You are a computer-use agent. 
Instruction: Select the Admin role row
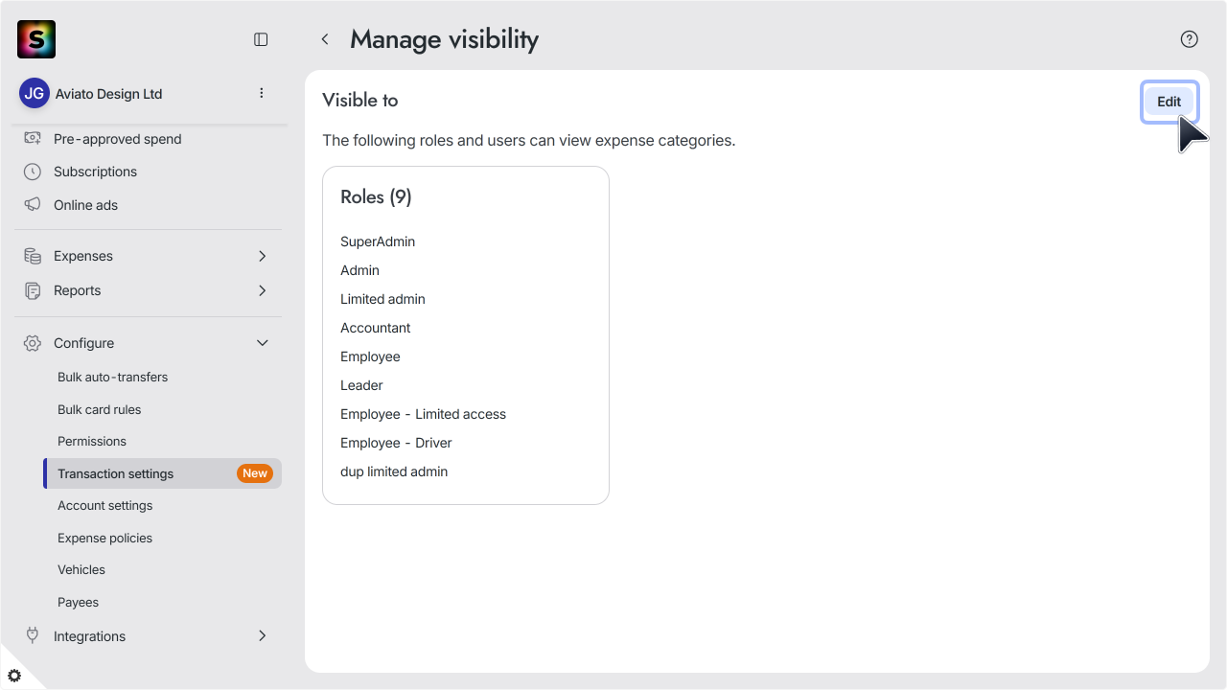[359, 270]
